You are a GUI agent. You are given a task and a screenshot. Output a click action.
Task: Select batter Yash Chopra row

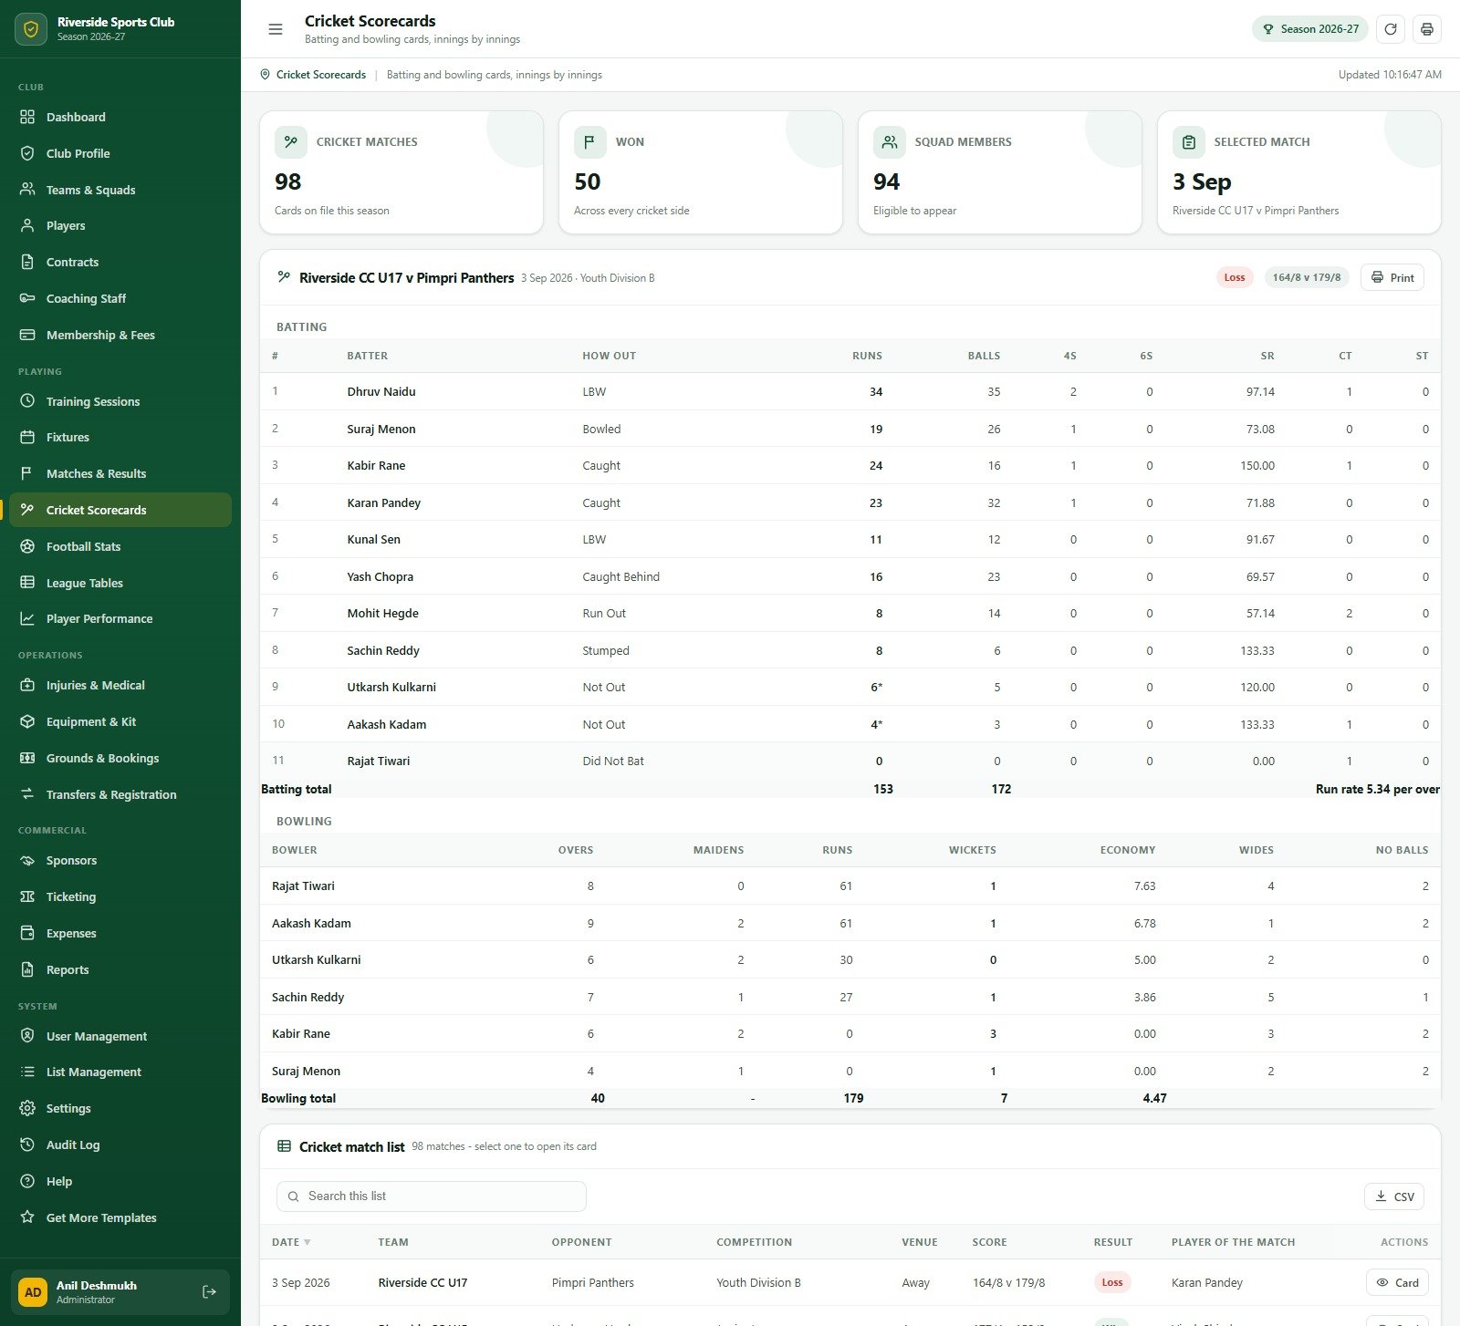click(x=850, y=576)
